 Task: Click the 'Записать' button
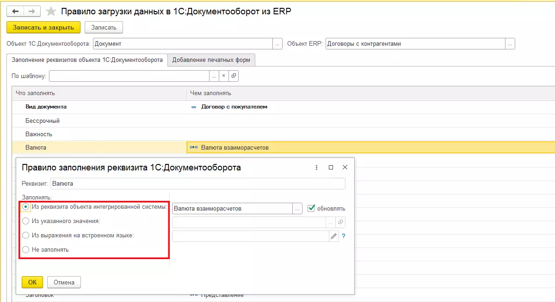(104, 27)
